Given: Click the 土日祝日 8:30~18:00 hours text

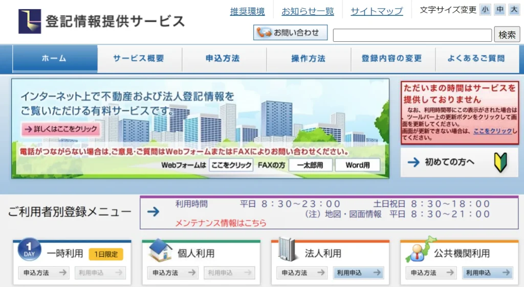Looking at the screenshot, I should (x=431, y=204).
